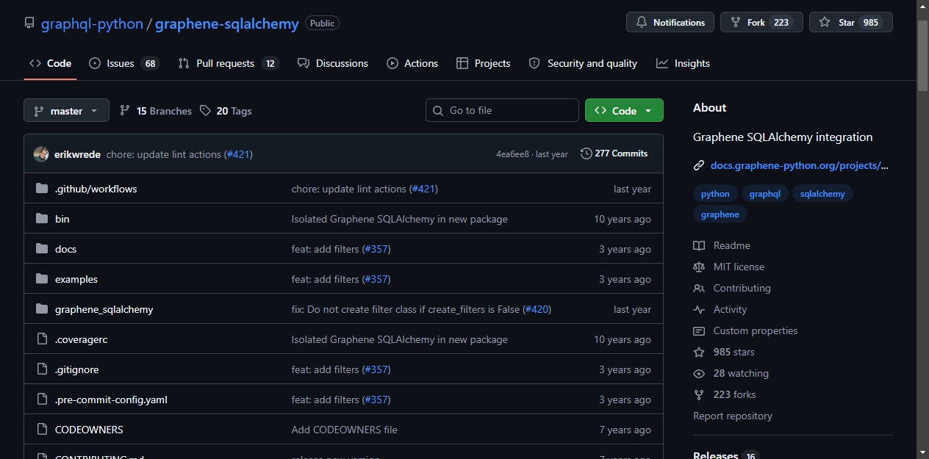Open the Issues tab

coord(124,63)
